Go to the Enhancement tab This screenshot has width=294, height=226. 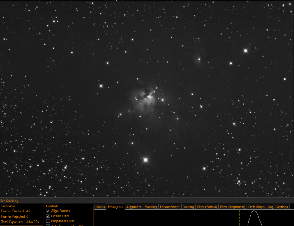[170, 207]
